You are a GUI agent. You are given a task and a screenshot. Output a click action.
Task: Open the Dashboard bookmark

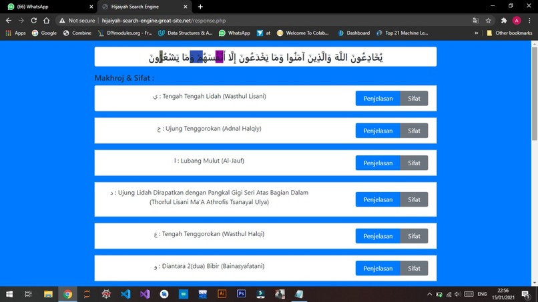[x=354, y=33]
